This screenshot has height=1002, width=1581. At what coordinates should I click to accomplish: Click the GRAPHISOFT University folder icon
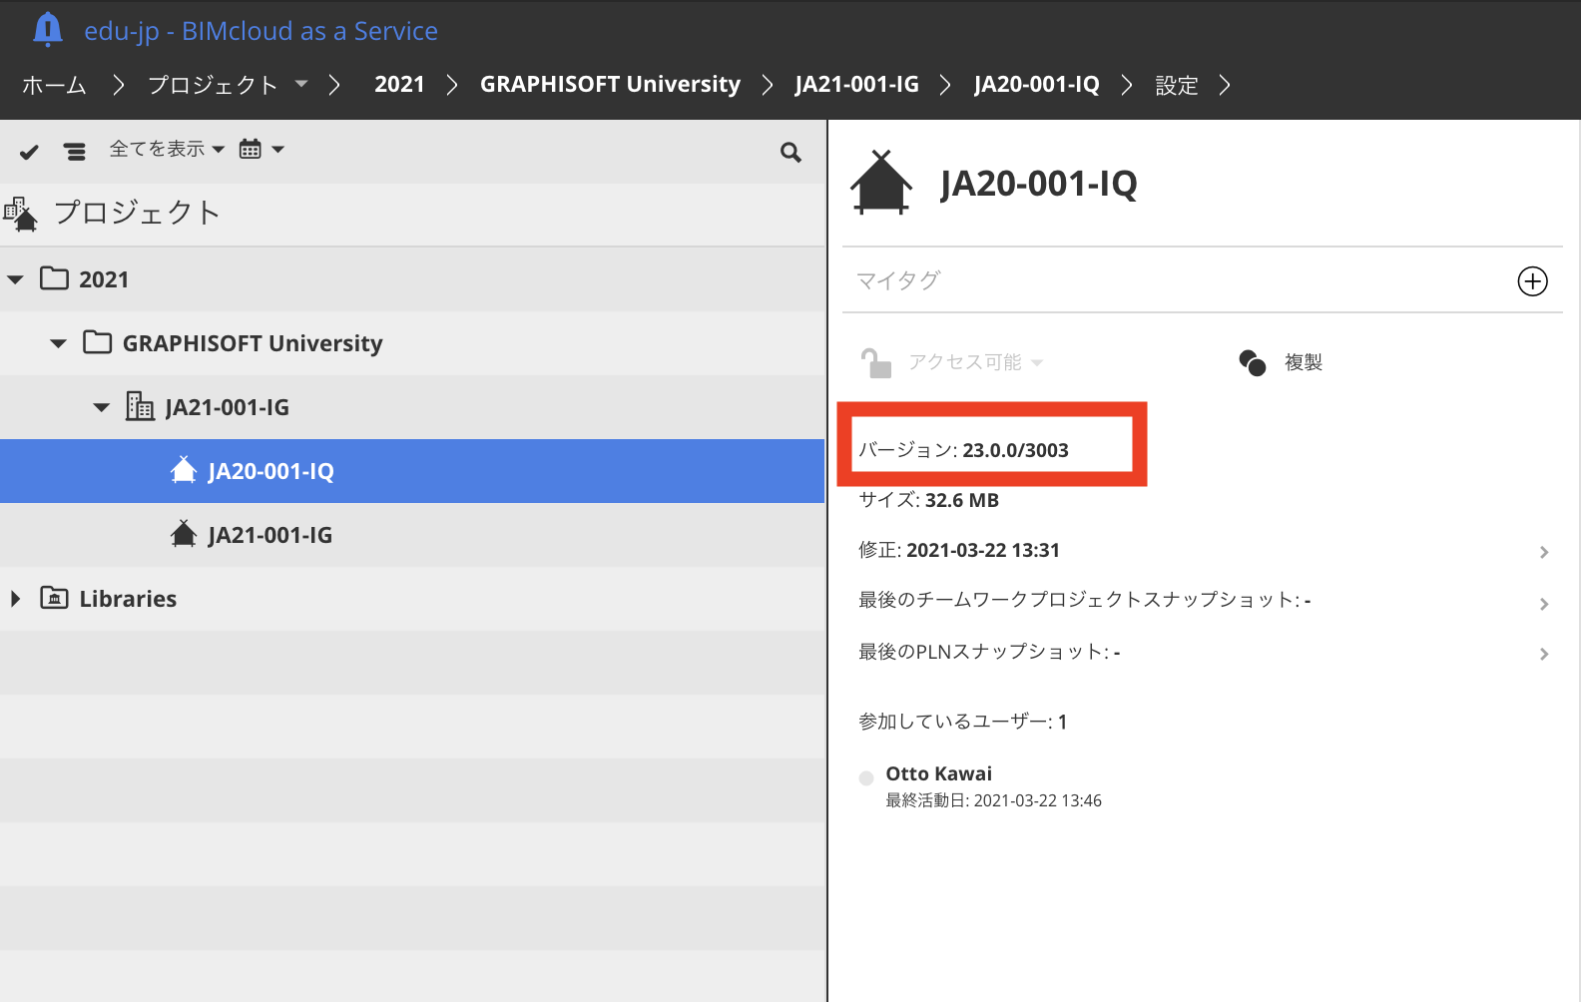[x=97, y=342]
